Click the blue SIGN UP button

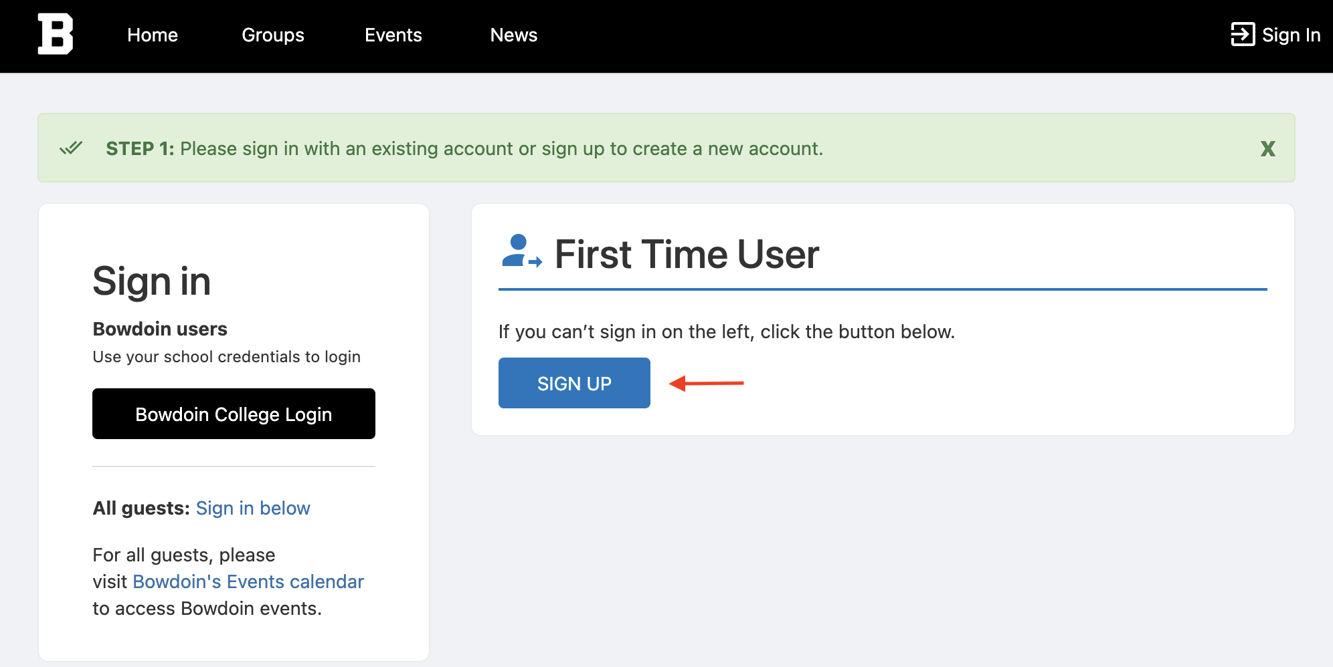pos(574,383)
